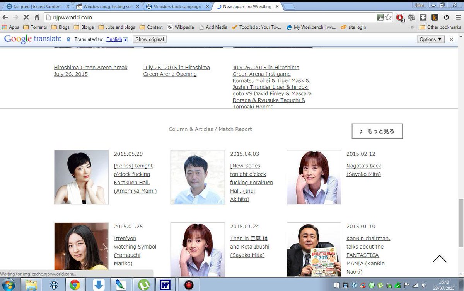The image size is (464, 291).
Task: Open the Jobs and blogs bookmarks folder
Action: (x=117, y=27)
